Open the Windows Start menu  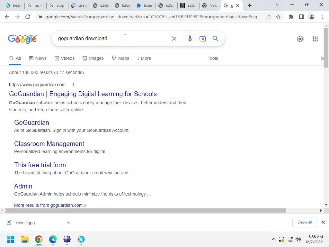point(10,239)
